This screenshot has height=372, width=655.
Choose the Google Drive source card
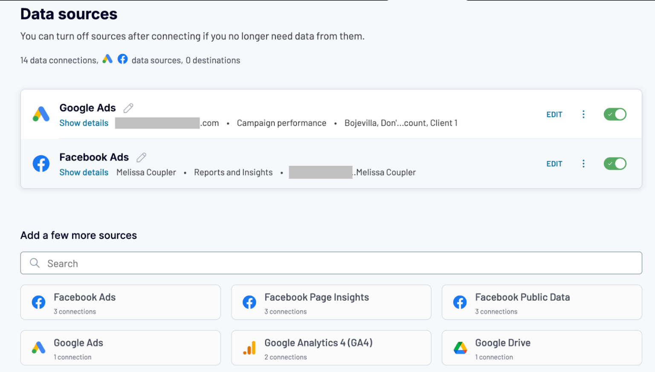[542, 348]
